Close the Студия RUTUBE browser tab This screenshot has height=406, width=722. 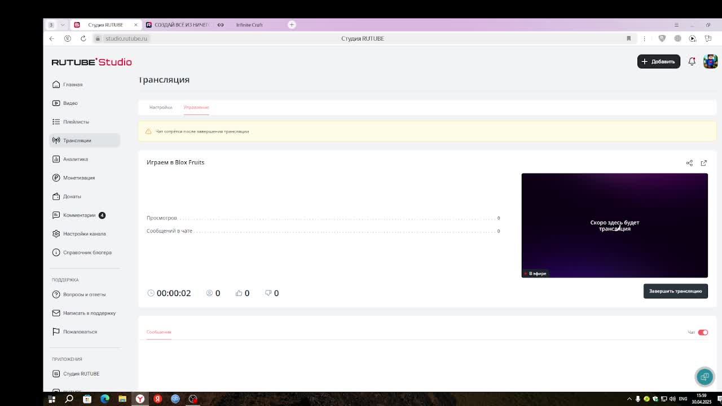pyautogui.click(x=136, y=25)
